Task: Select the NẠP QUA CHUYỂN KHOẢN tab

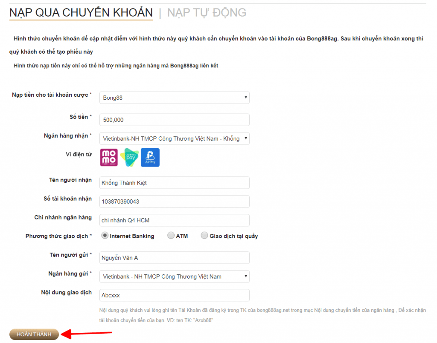Action: pyautogui.click(x=81, y=12)
